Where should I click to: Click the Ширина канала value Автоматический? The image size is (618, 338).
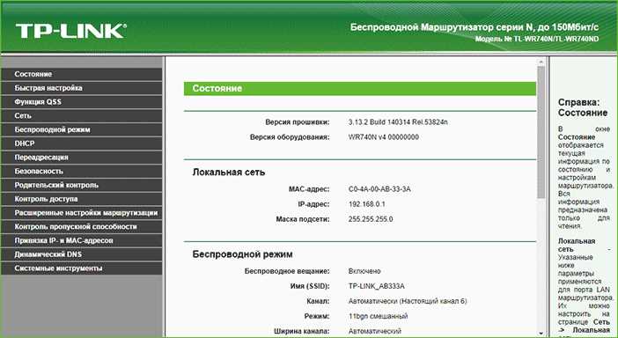click(x=375, y=331)
